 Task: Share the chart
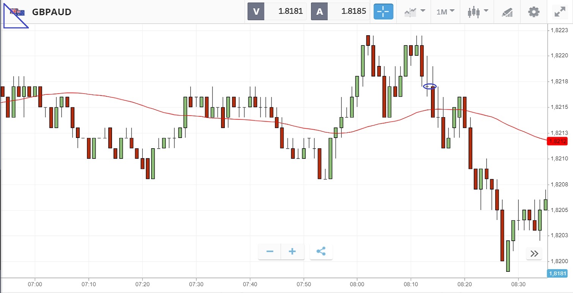(x=321, y=251)
